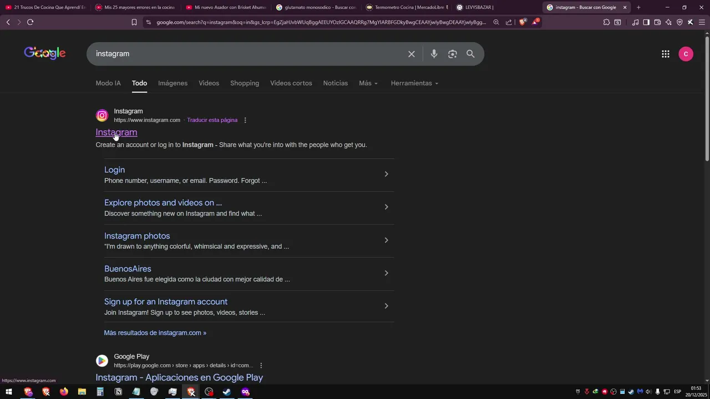The image size is (710, 399).
Task: Open Instagram - Aplicaciones en Google Play
Action: coord(179,377)
